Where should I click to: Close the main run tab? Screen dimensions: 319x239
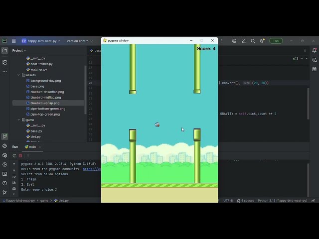[x=40, y=147]
